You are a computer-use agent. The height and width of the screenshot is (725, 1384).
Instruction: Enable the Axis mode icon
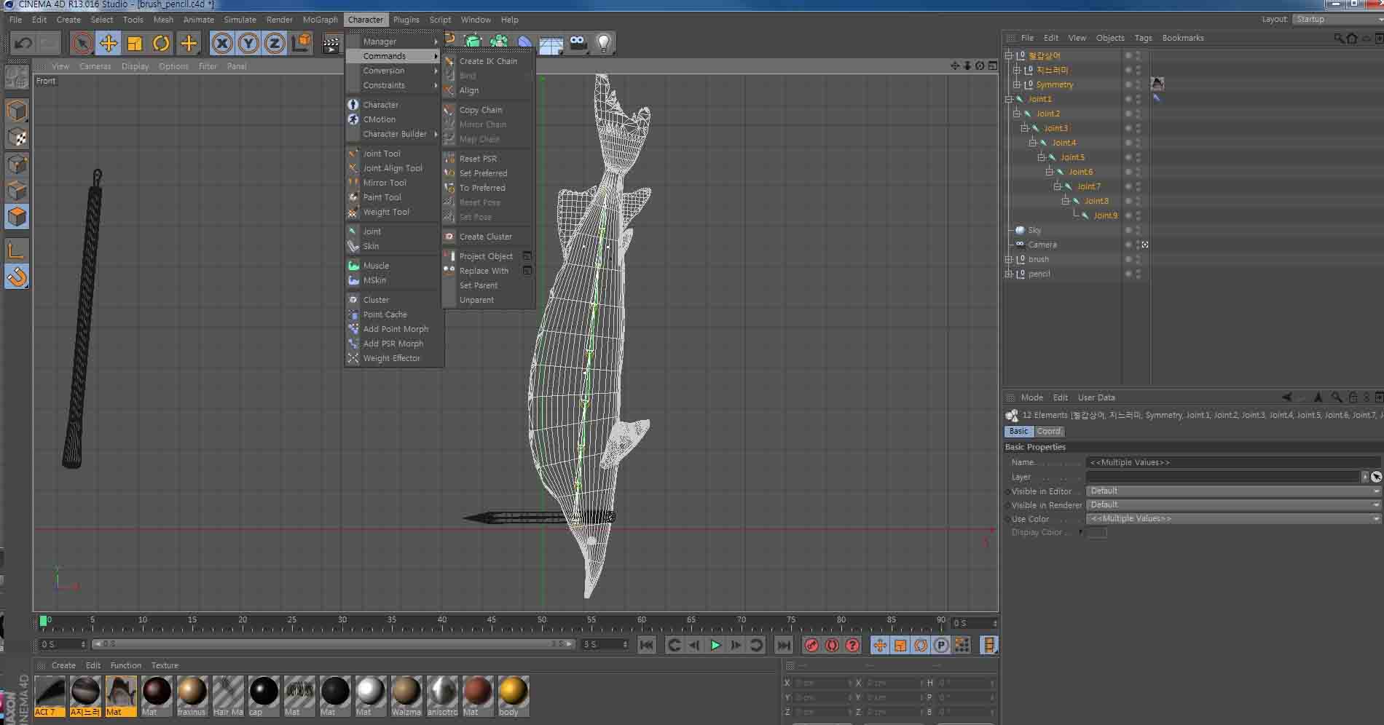coord(17,250)
